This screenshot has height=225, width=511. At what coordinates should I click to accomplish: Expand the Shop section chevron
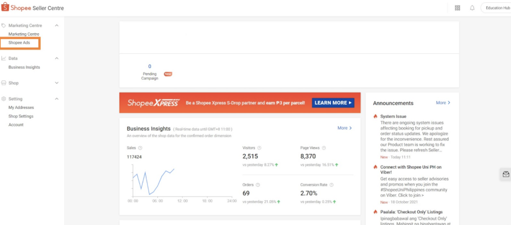[57, 83]
